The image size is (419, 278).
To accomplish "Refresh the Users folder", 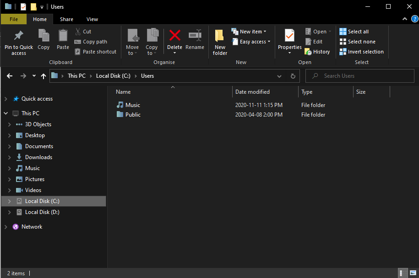I will coord(293,76).
